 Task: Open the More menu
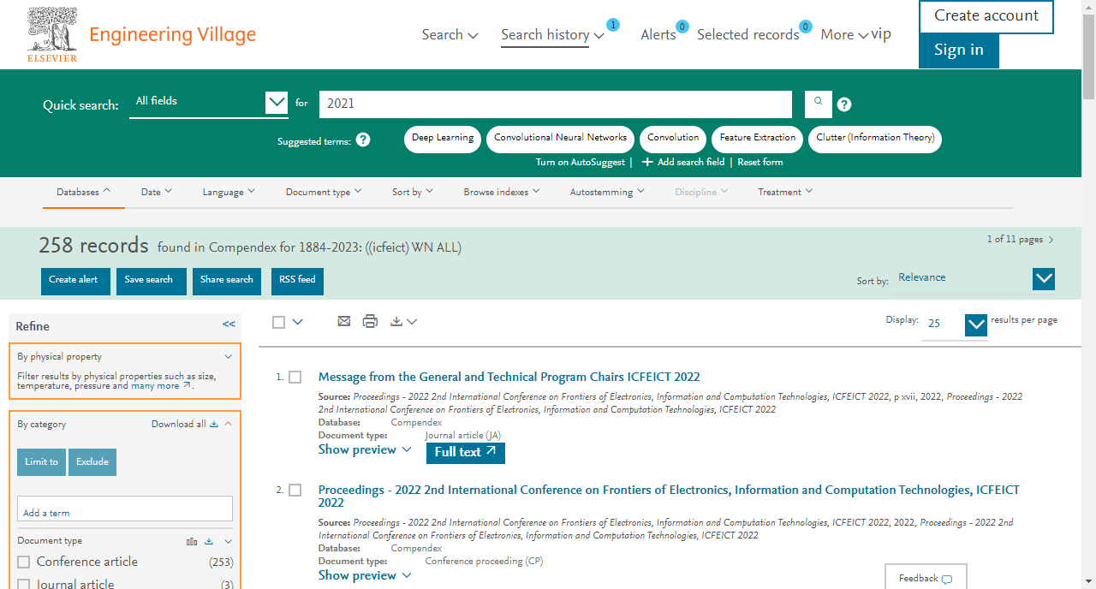[x=844, y=34]
